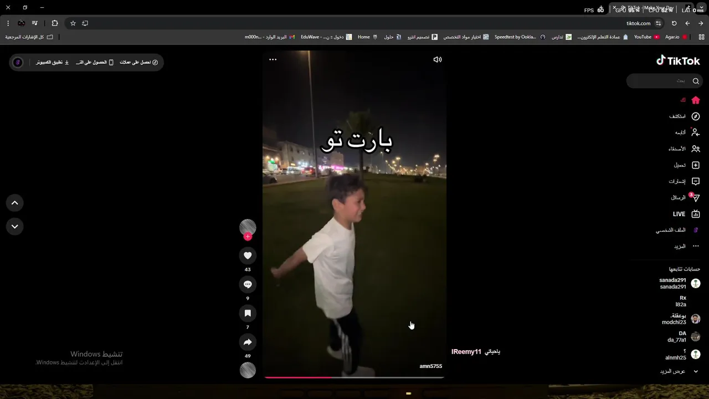Click the browser back arrow
This screenshot has height=399, width=709.
click(687, 23)
